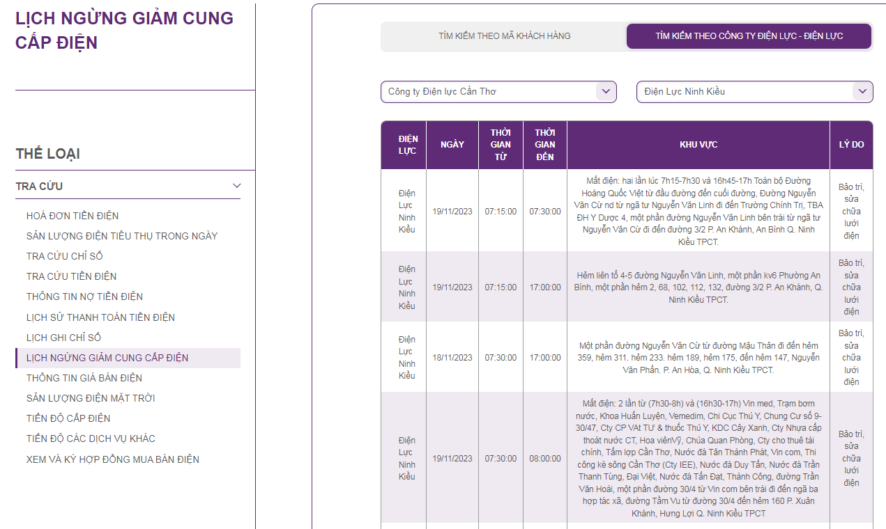Select the TÌM KIẾM THEO CÔNG TY ĐIỆN LỰC tab
Image resolution: width=886 pixels, height=529 pixels.
click(x=749, y=36)
